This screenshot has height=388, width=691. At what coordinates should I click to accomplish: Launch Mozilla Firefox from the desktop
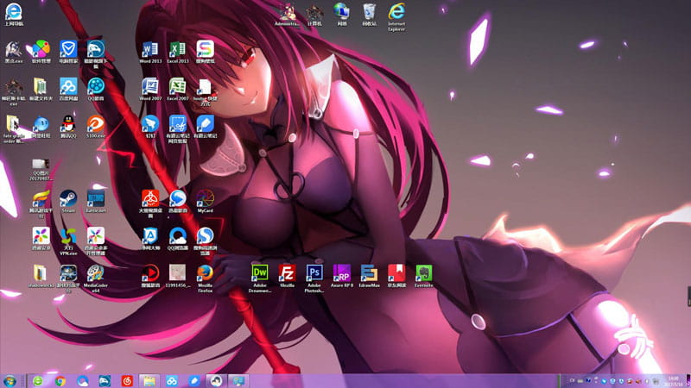(205, 273)
